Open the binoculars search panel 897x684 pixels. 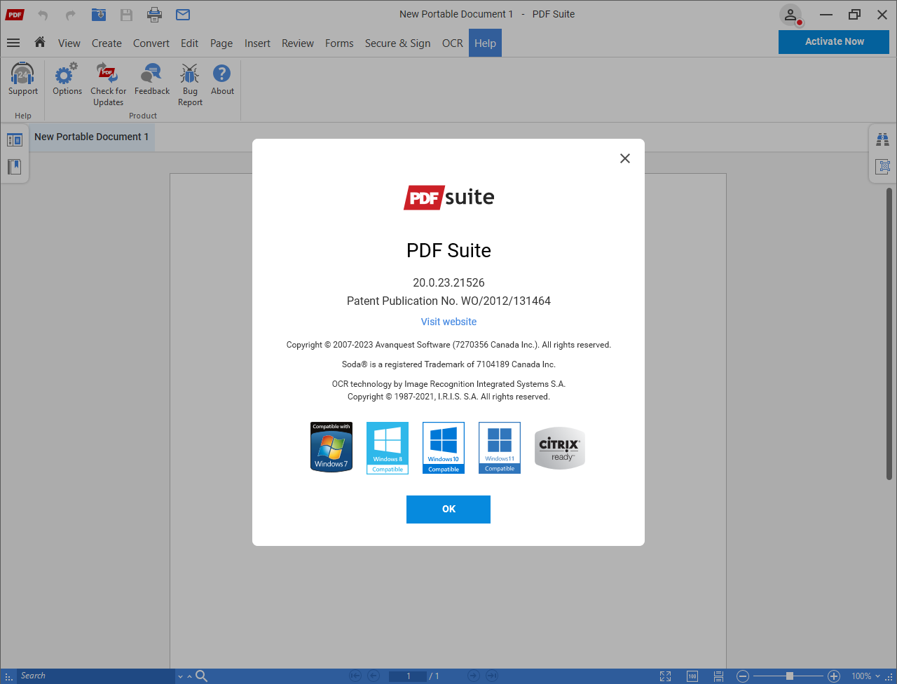(883, 139)
